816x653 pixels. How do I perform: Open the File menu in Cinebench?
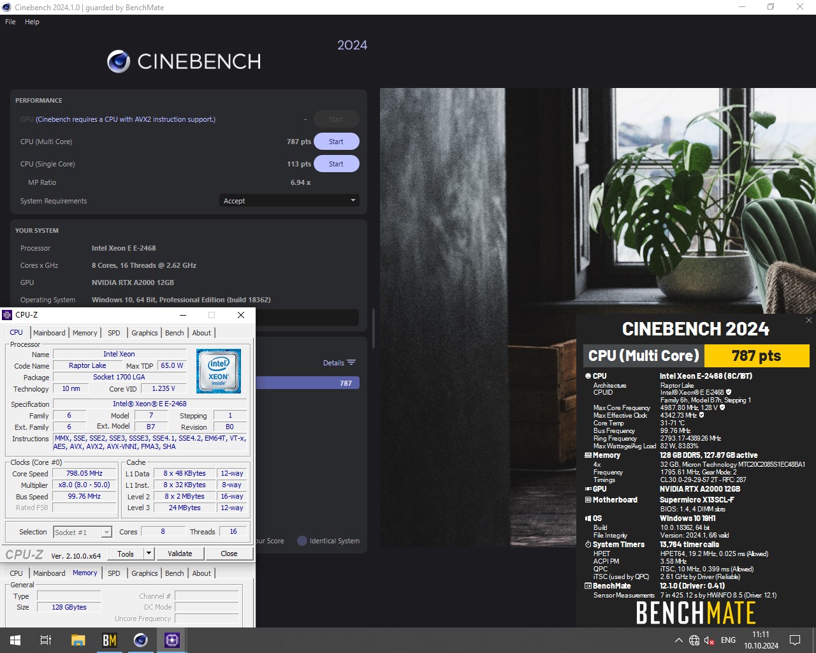pyautogui.click(x=10, y=22)
